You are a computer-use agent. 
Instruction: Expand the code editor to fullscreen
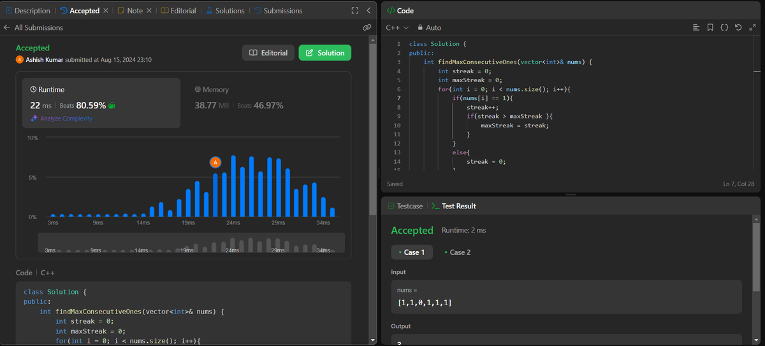752,27
